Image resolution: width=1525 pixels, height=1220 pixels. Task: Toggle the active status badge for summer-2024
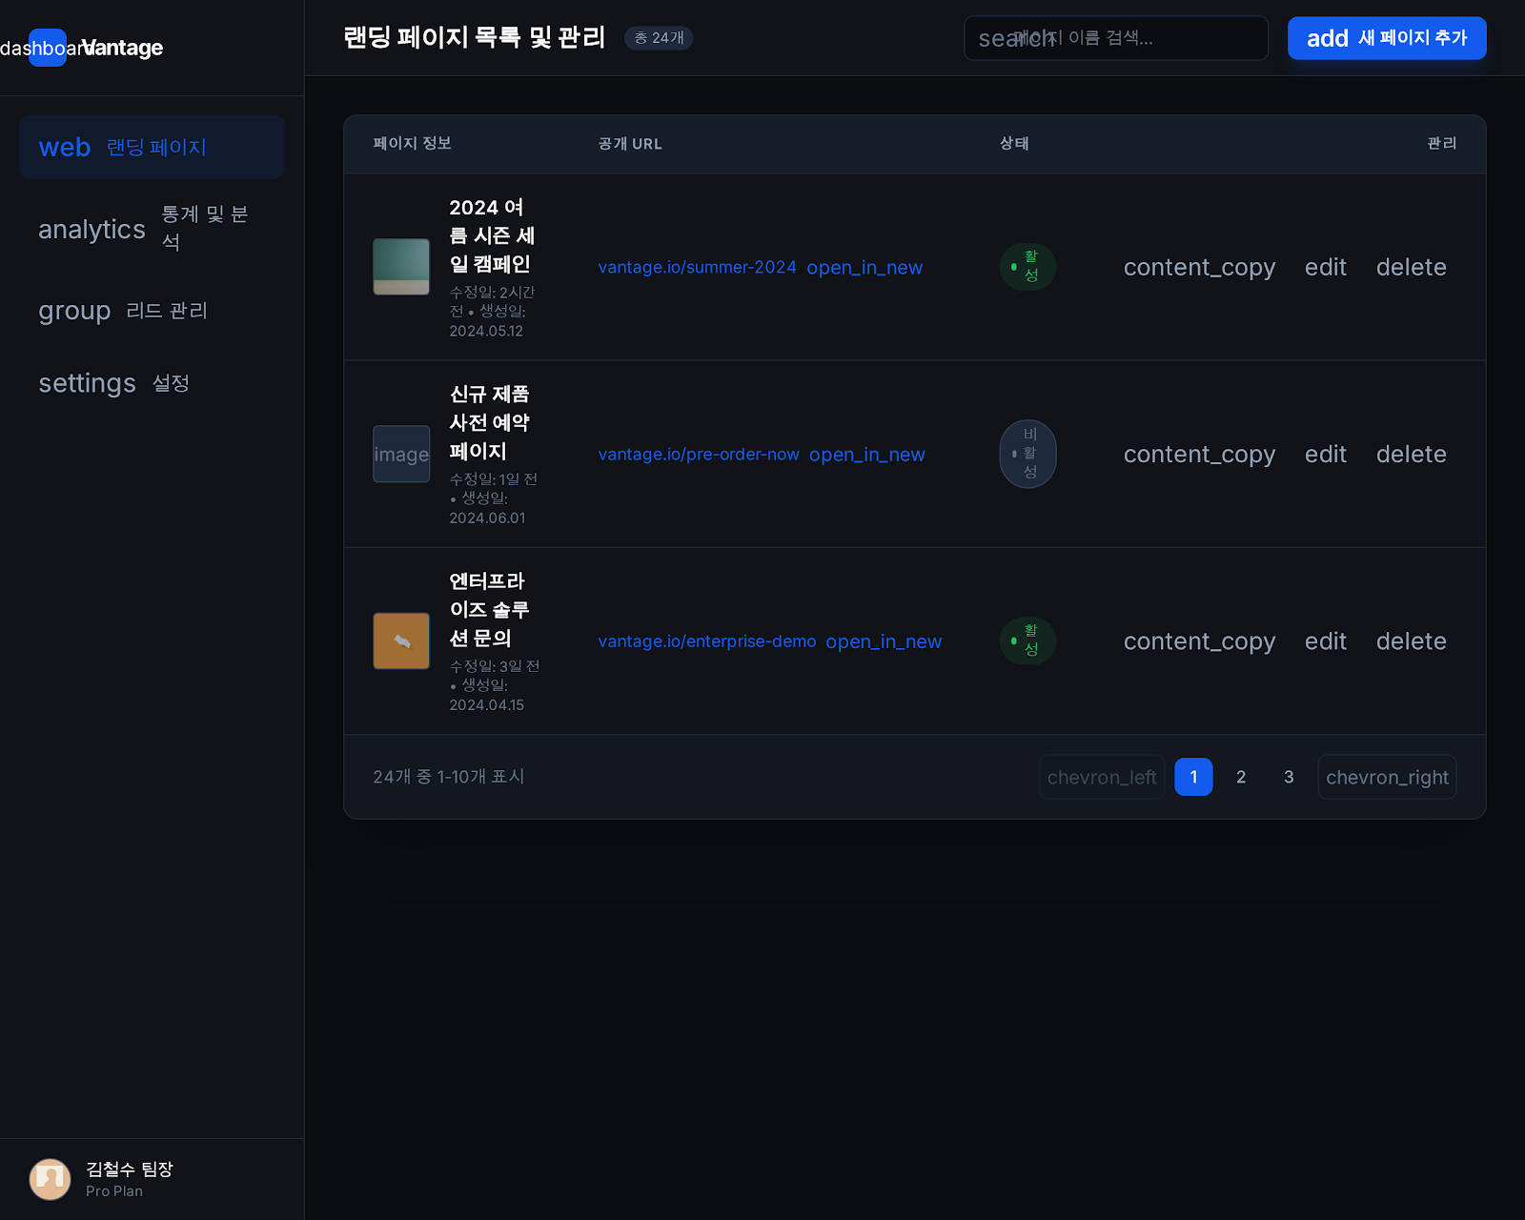(x=1027, y=267)
